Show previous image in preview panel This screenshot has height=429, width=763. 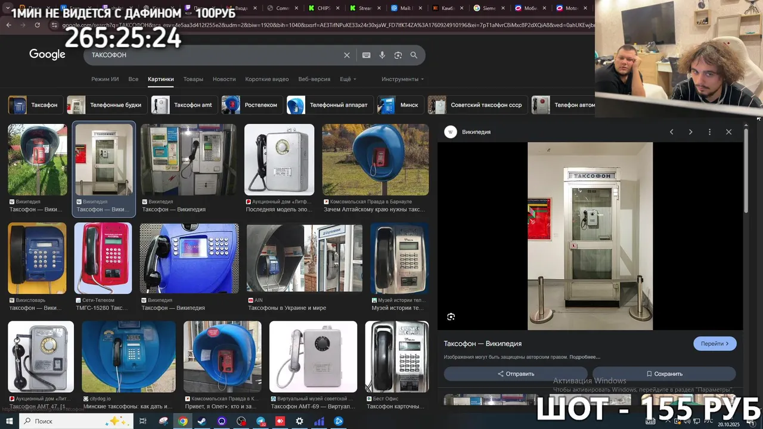[671, 132]
